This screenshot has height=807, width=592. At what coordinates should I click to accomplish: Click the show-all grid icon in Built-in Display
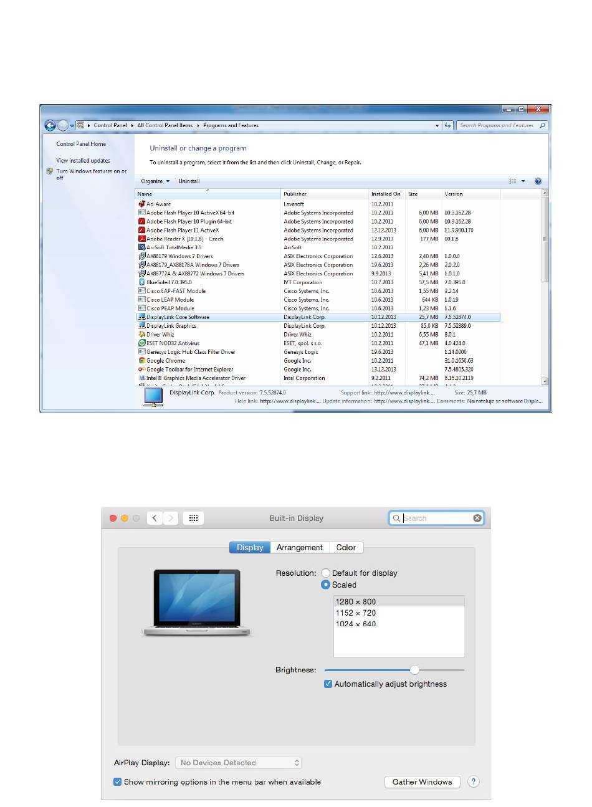point(193,518)
